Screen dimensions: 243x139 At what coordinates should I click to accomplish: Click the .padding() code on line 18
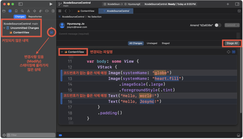[x=110, y=113]
